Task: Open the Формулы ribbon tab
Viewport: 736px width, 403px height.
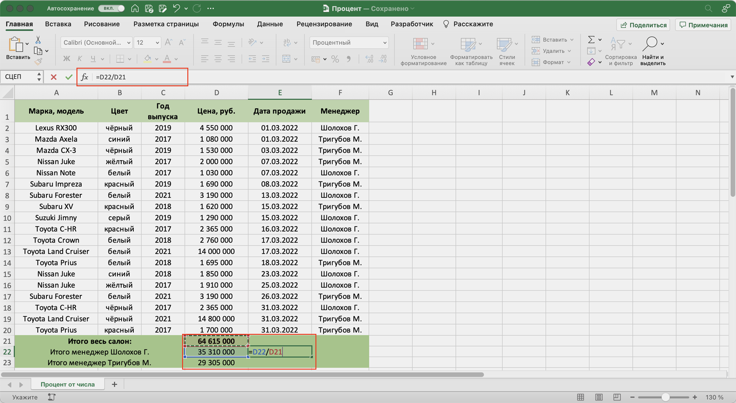Action: click(x=228, y=24)
